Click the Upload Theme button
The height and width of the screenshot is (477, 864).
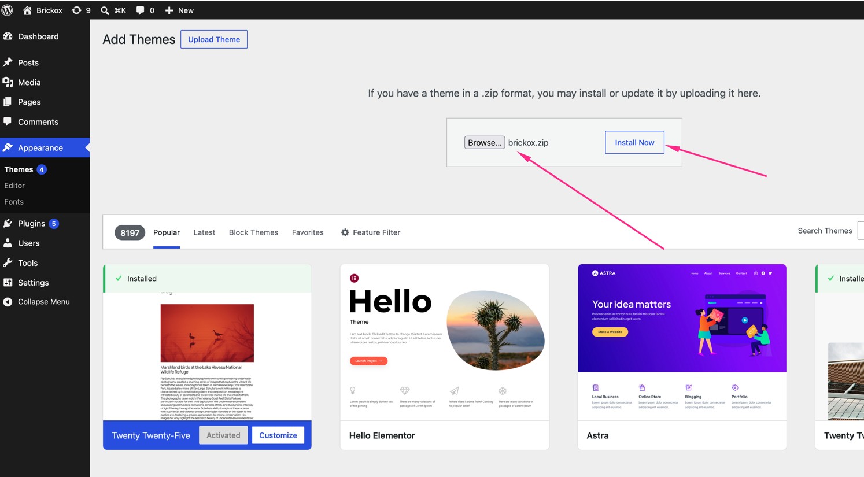tap(214, 39)
